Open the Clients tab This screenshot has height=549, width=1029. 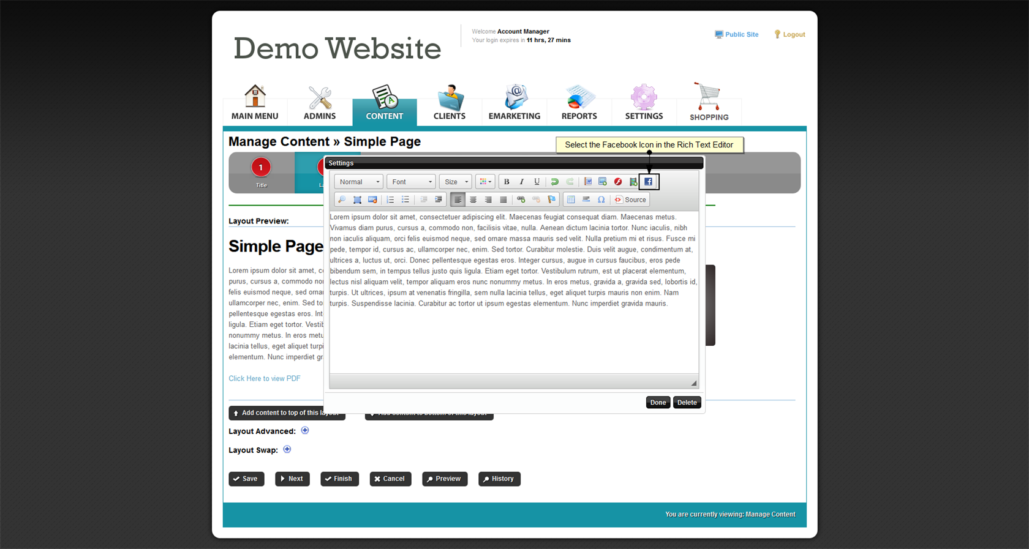click(450, 103)
